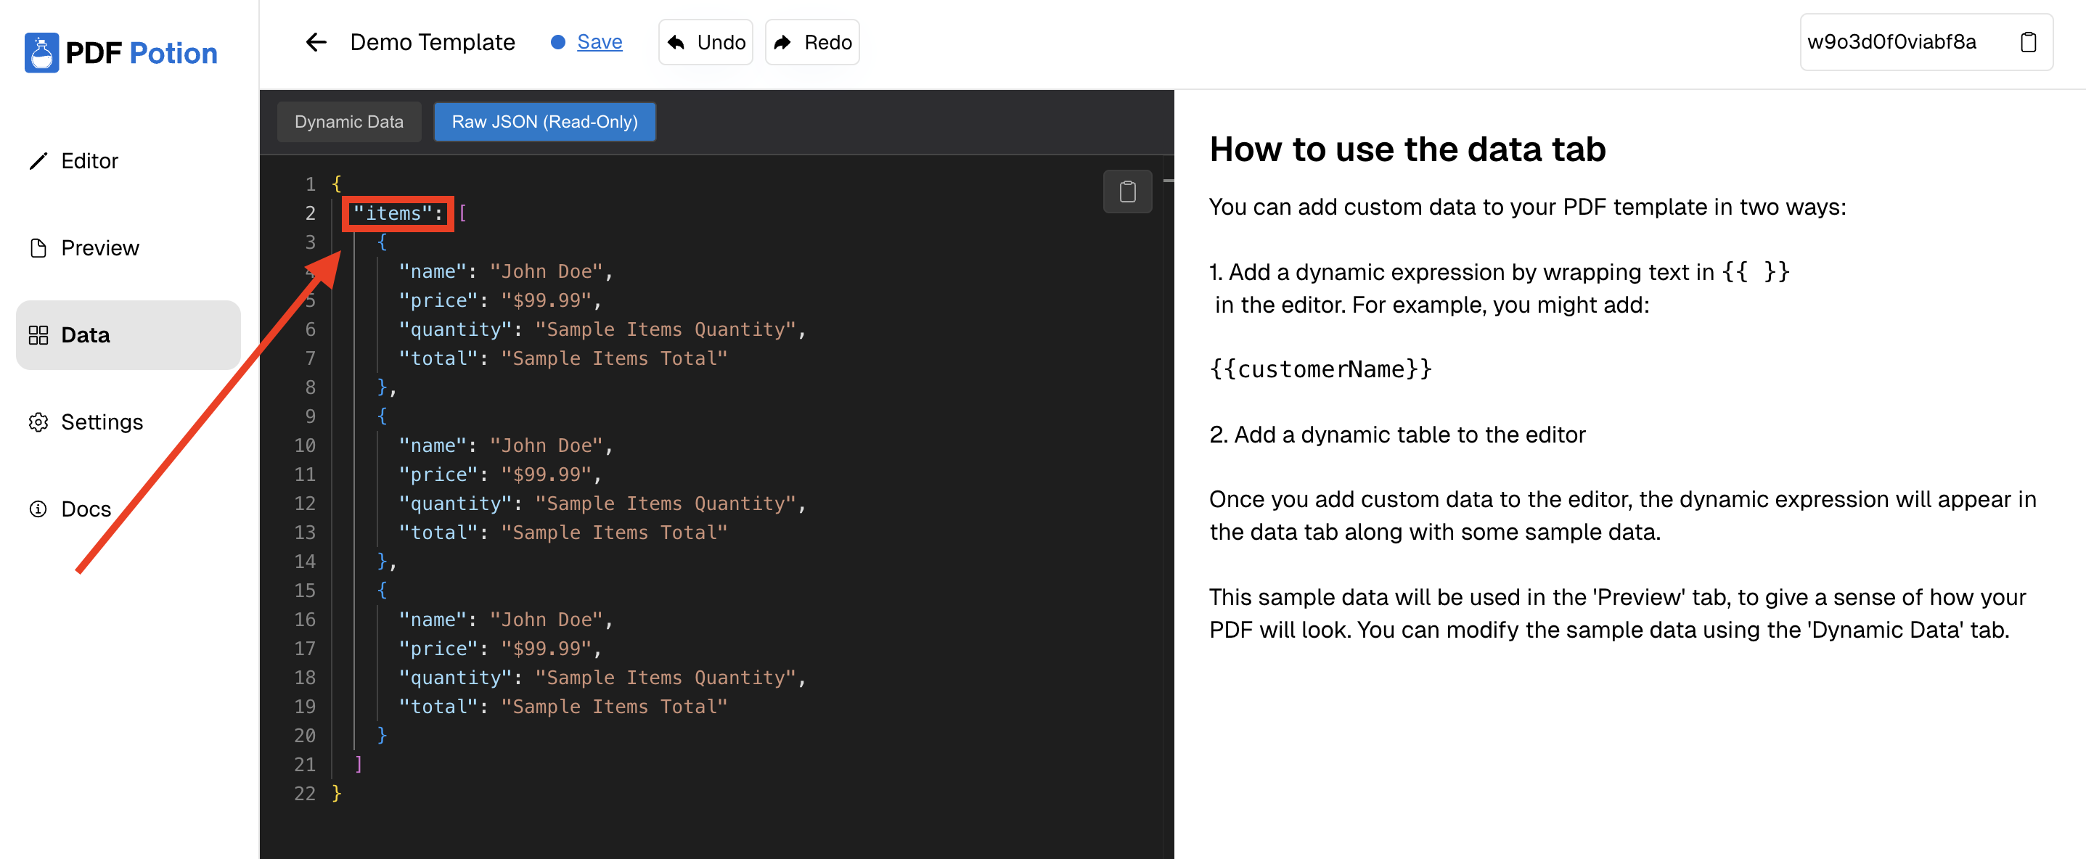Go back using the left arrow icon
This screenshot has height=859, width=2086.
(315, 42)
